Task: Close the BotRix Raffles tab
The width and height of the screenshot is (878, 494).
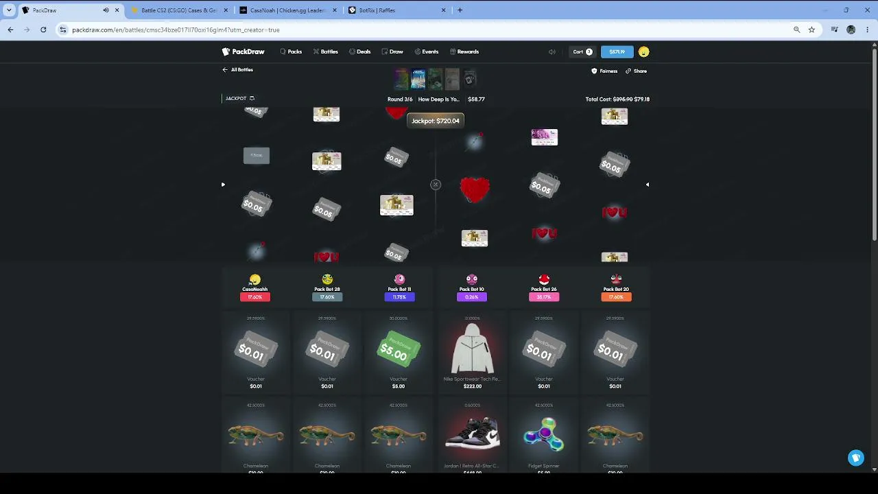Action: pyautogui.click(x=443, y=10)
